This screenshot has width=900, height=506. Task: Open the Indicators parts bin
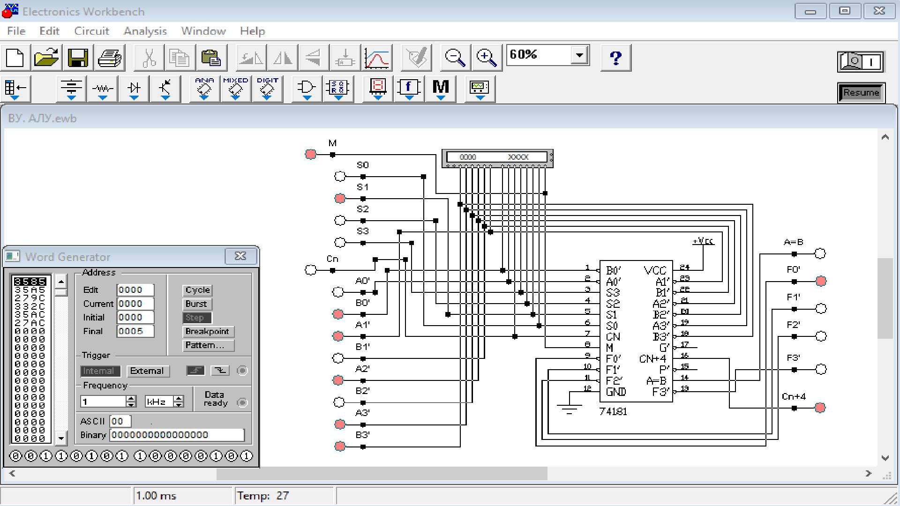click(x=378, y=88)
